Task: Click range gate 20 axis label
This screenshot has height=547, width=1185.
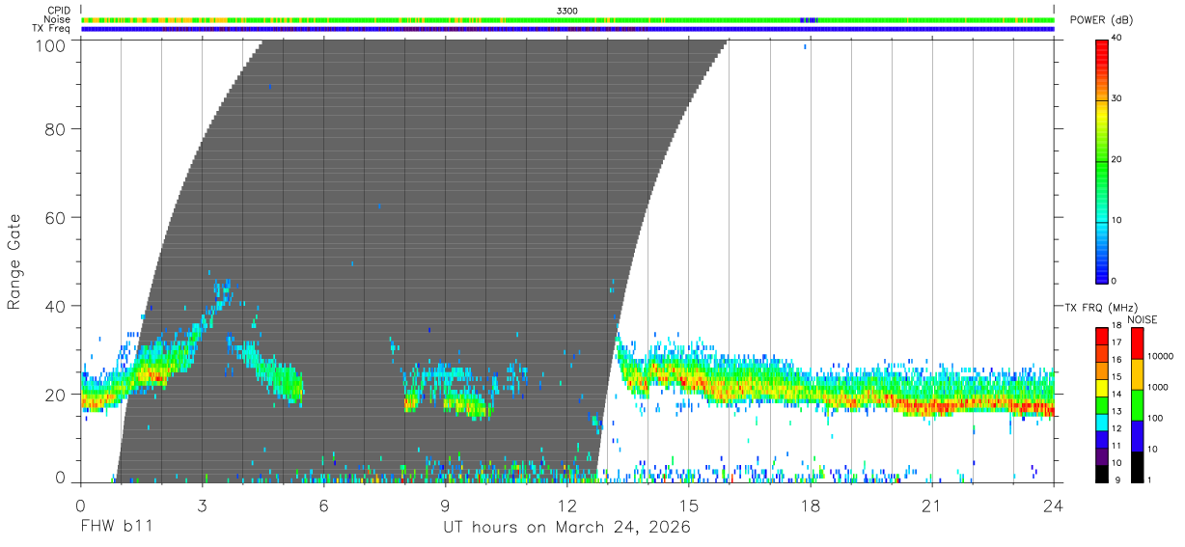Action: 57,395
